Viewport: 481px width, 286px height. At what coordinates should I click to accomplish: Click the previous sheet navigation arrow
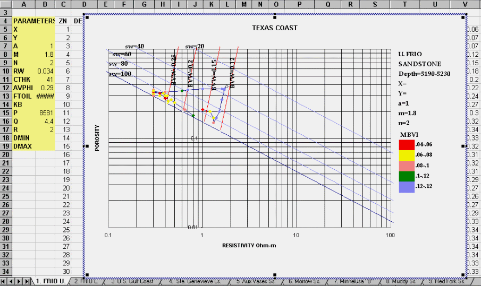pyautogui.click(x=12, y=281)
